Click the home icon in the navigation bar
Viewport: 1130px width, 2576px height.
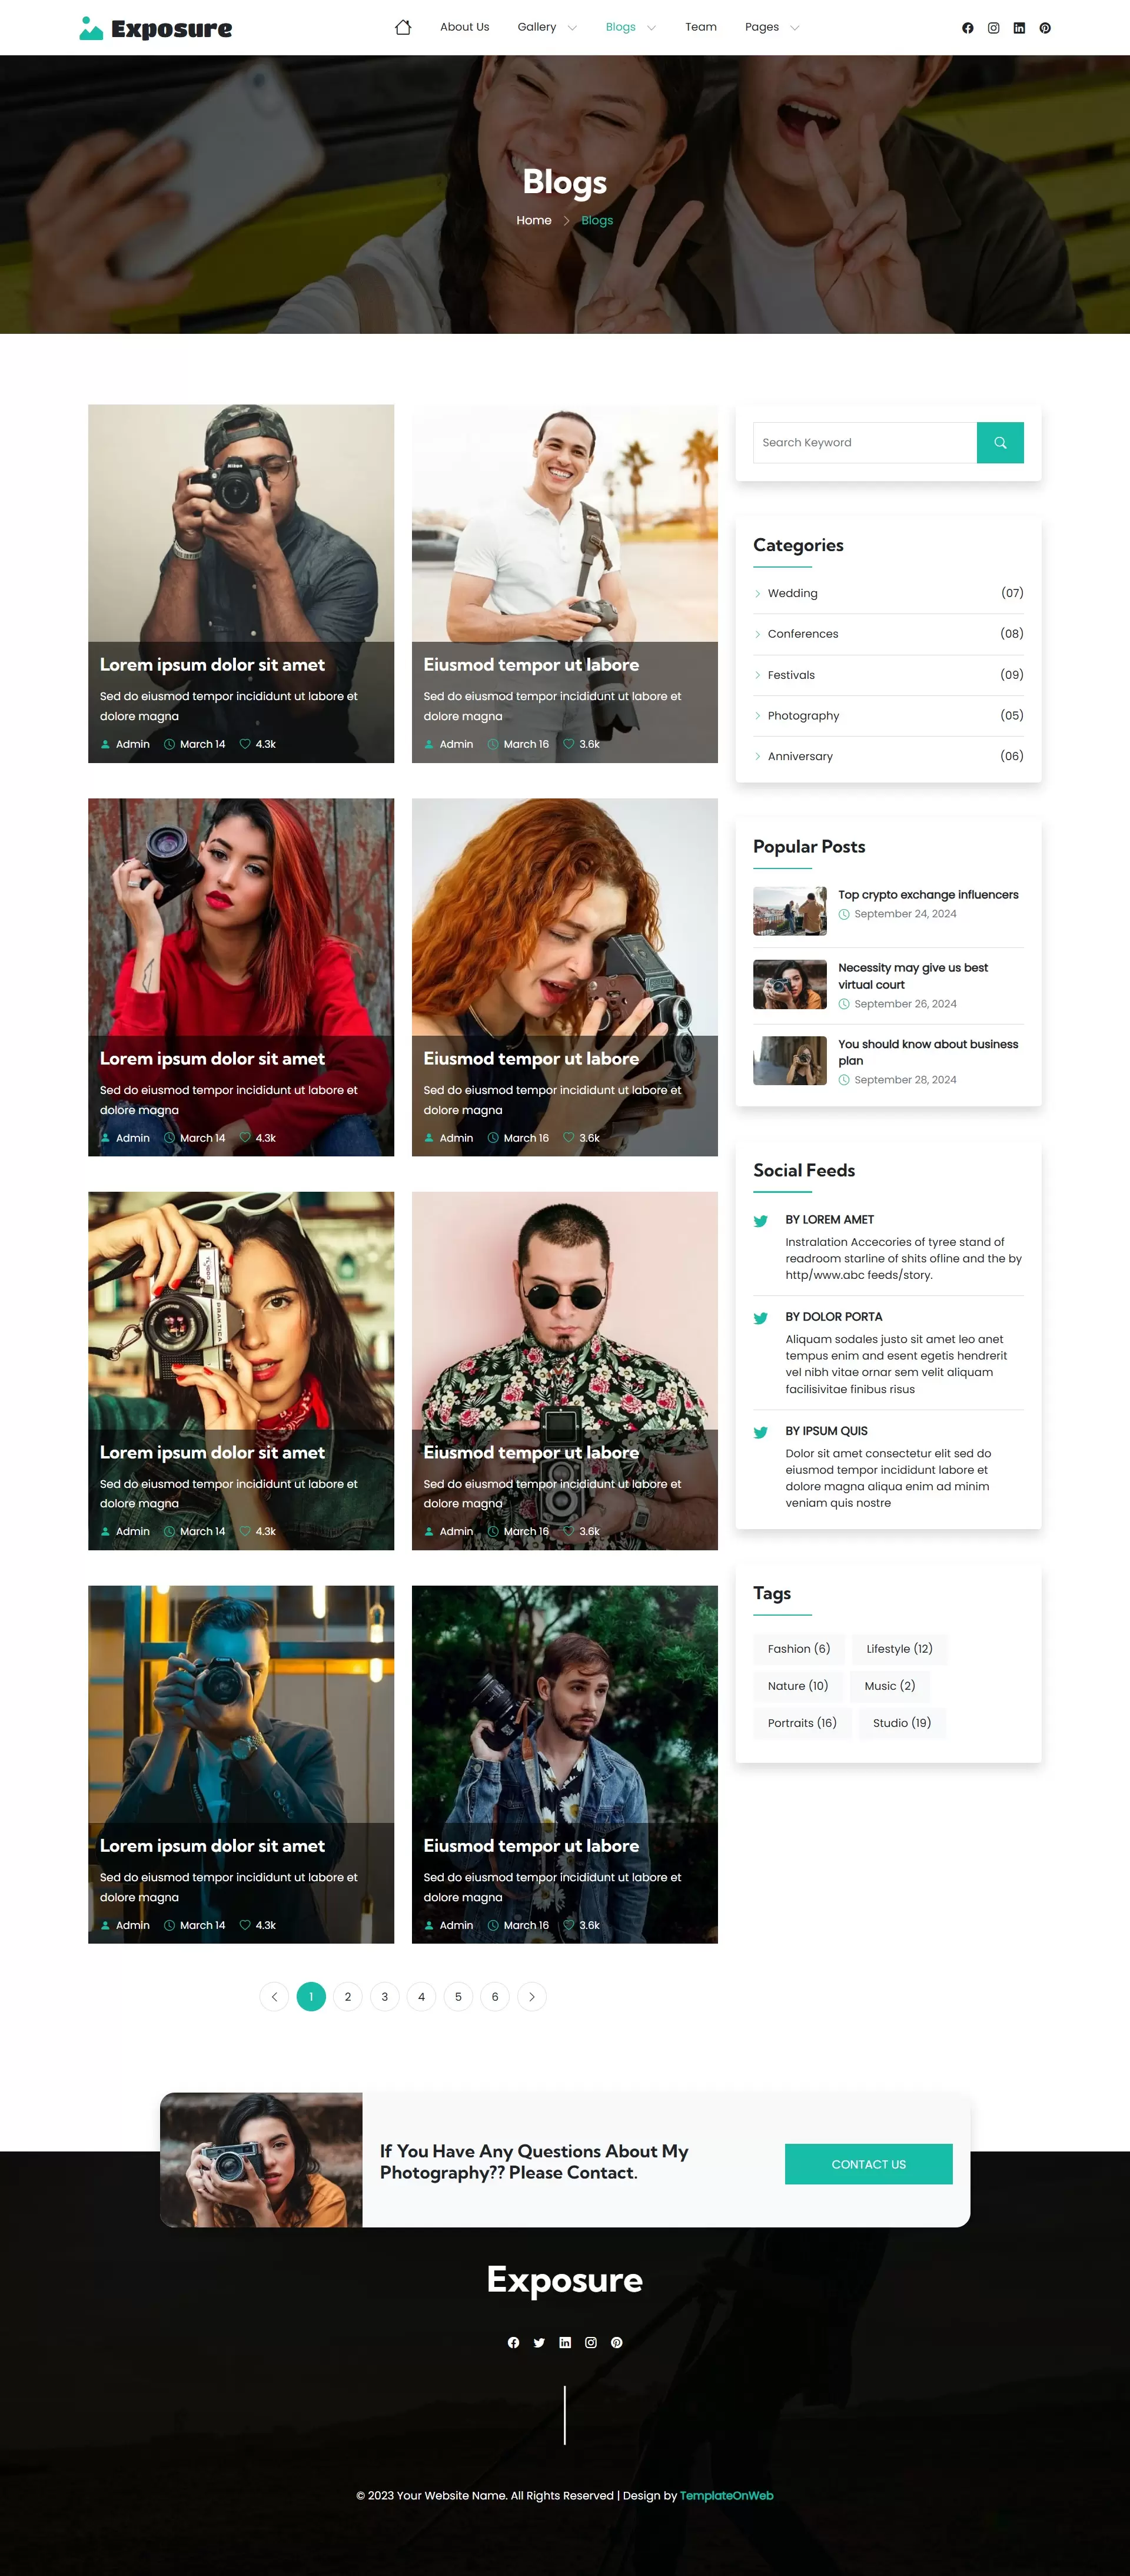[x=403, y=27]
